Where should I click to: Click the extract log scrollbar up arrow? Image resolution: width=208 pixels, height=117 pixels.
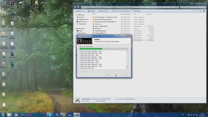click(127, 51)
